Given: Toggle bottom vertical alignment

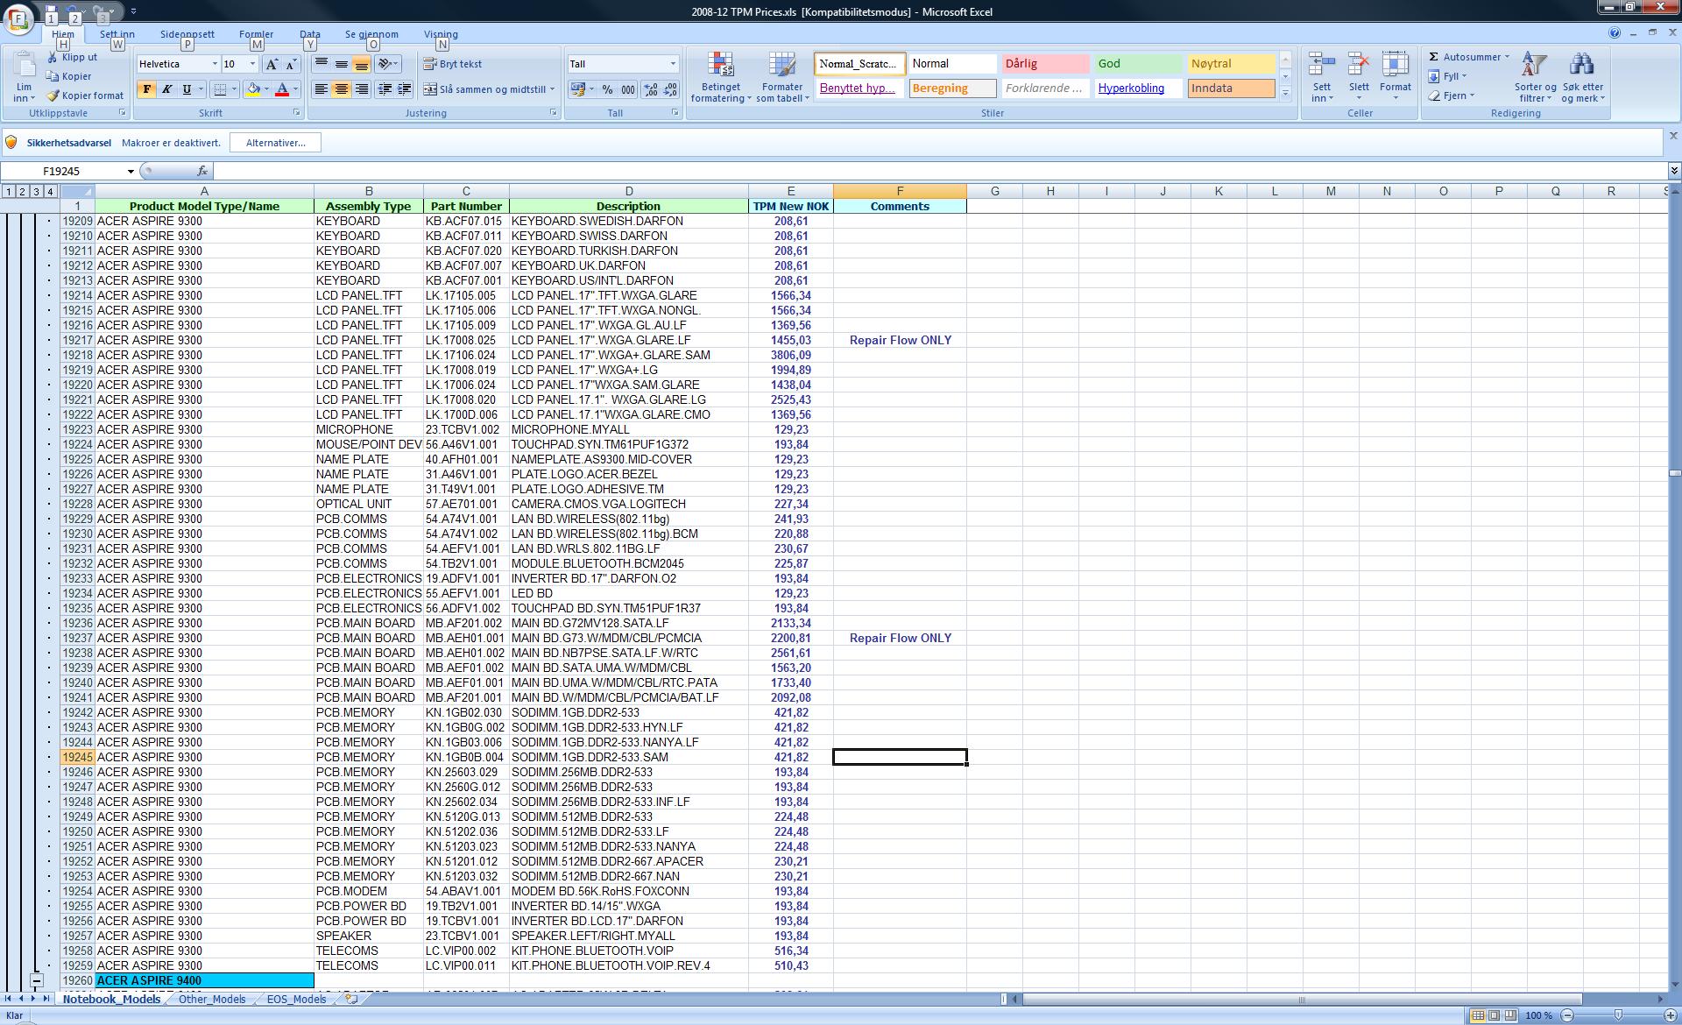Looking at the screenshot, I should (x=361, y=64).
